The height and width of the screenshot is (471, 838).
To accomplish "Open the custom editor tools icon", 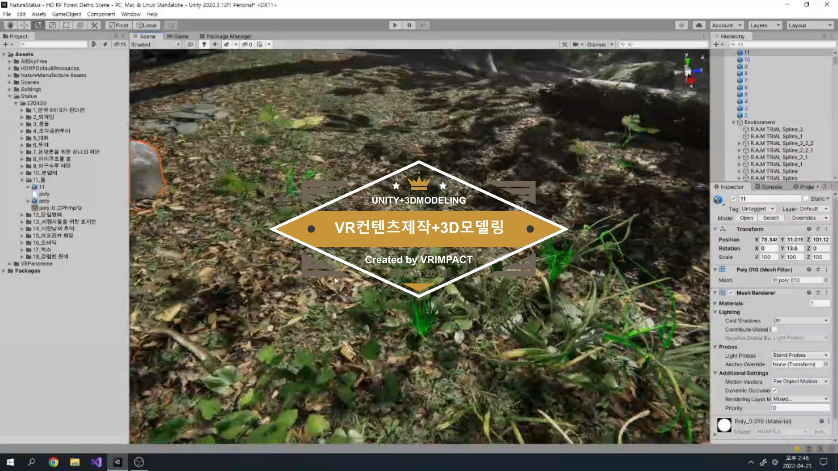I will click(x=94, y=25).
